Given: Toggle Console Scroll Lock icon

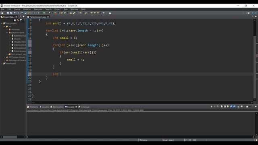Looking at the screenshot, I should point(225,106).
